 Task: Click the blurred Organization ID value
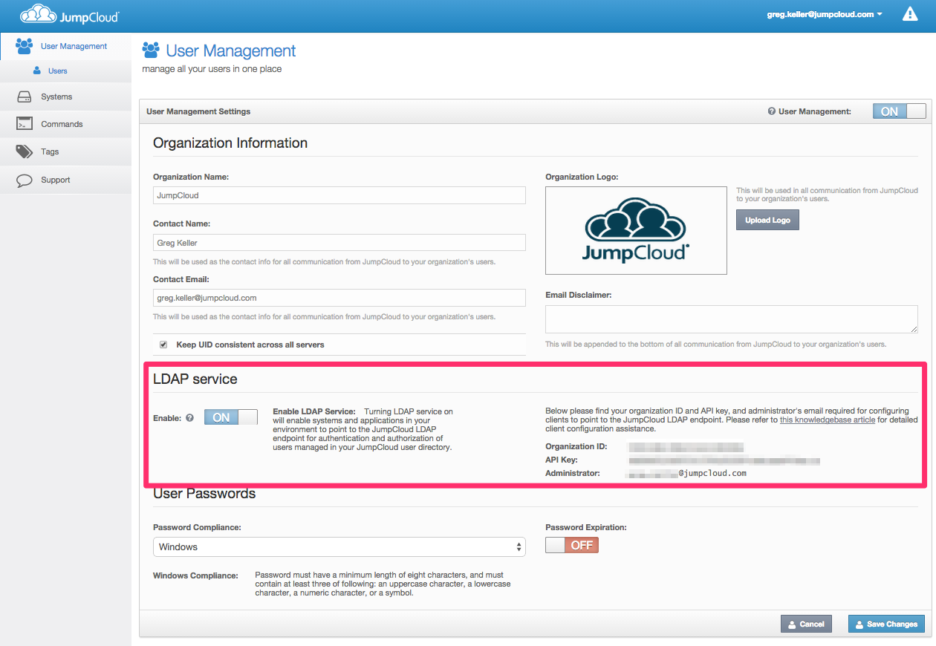(686, 447)
